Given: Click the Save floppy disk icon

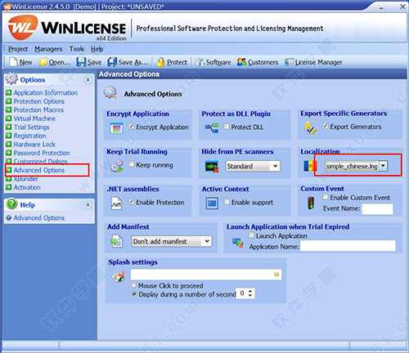Looking at the screenshot, I should [x=81, y=62].
